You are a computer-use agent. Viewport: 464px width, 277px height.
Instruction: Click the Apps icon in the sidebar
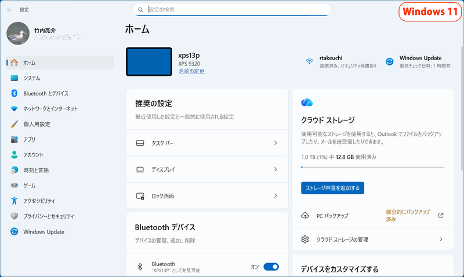pos(14,139)
